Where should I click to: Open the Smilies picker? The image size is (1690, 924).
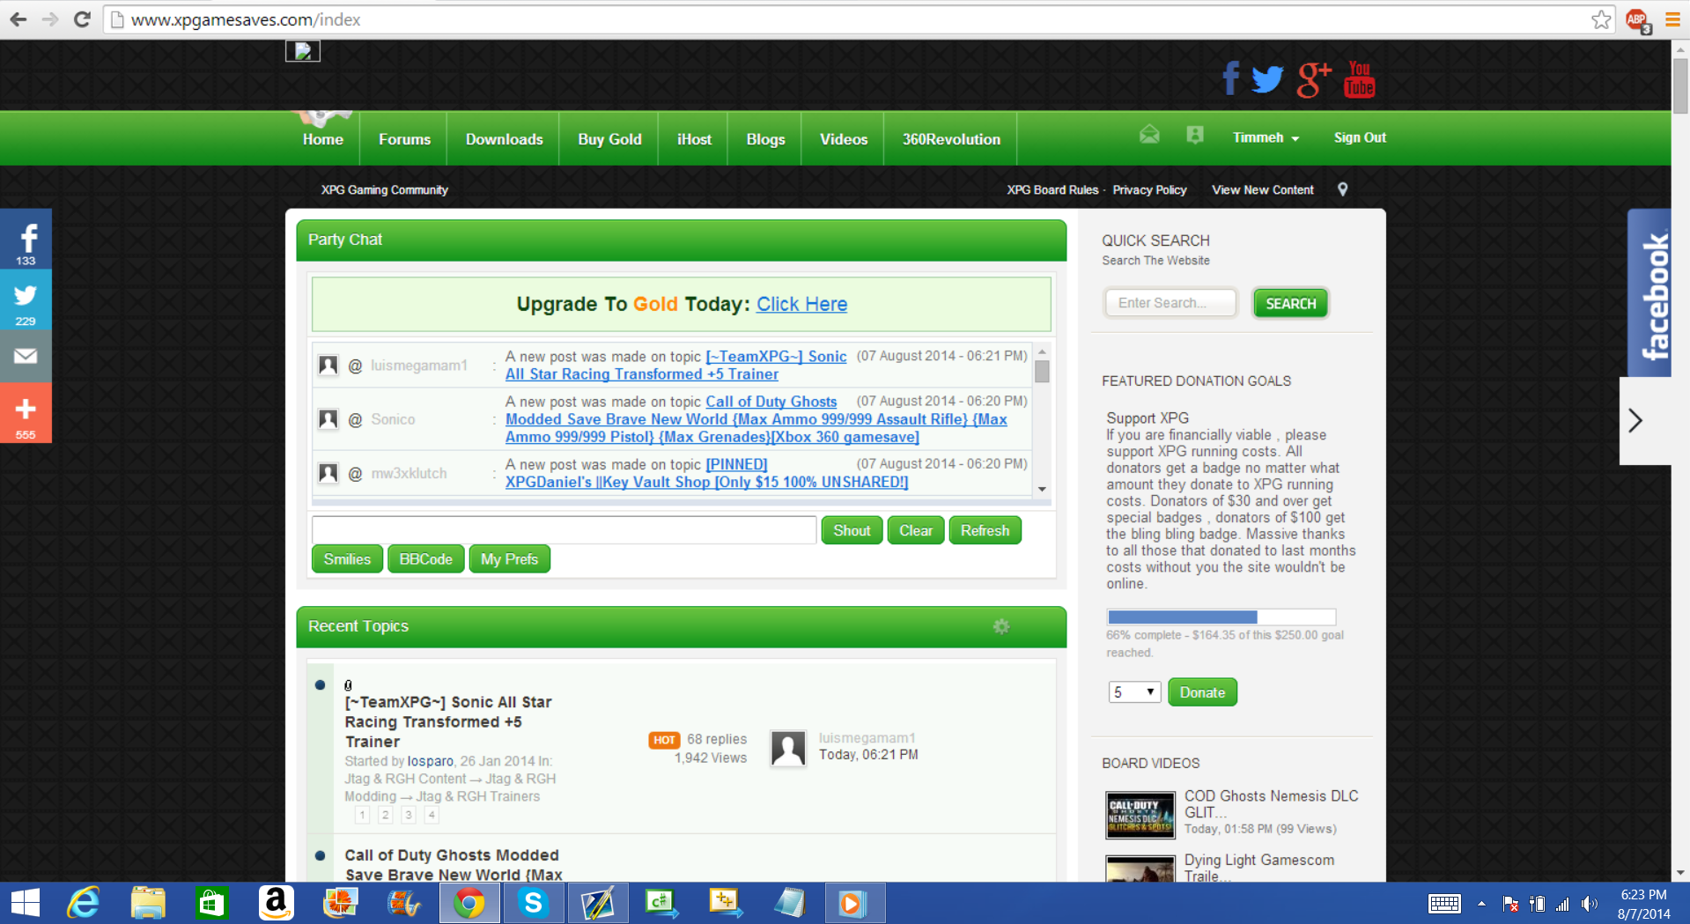(x=347, y=559)
